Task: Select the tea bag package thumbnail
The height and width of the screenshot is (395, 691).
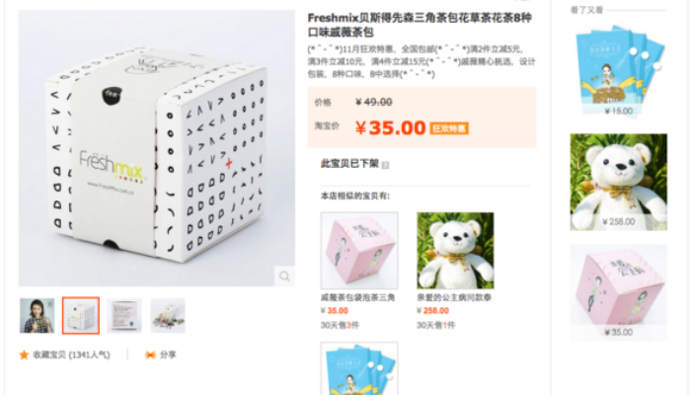Action: [x=124, y=316]
